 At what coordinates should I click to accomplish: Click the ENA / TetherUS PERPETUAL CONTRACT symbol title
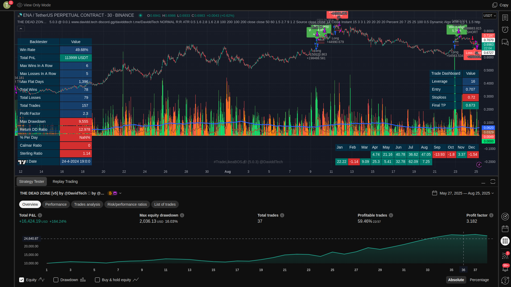[79, 15]
